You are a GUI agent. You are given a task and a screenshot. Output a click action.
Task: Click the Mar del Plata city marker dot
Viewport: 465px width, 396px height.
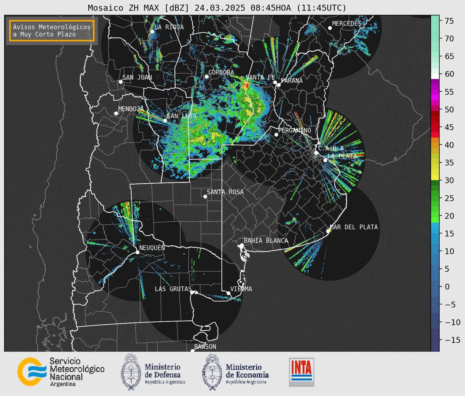pyautogui.click(x=328, y=231)
